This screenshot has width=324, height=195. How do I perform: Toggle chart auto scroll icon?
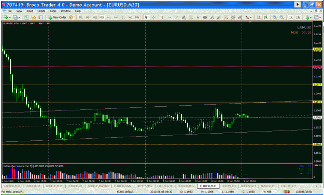291,18
